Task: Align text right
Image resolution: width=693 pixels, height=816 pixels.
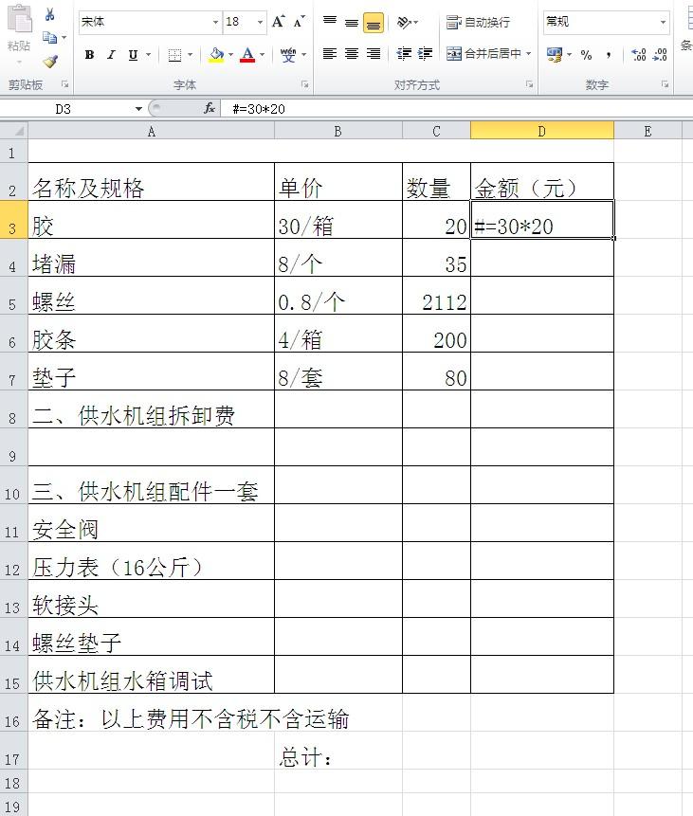Action: tap(374, 54)
